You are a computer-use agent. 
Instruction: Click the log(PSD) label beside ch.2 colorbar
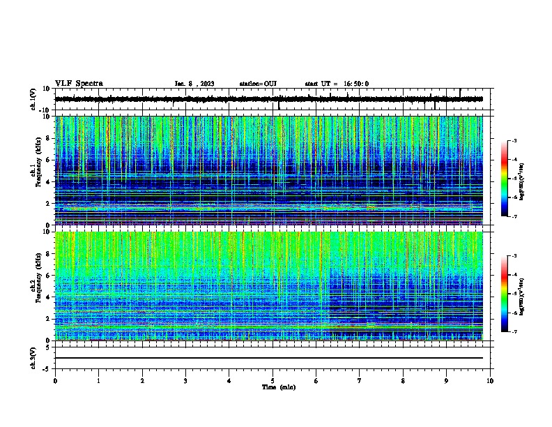522,297
